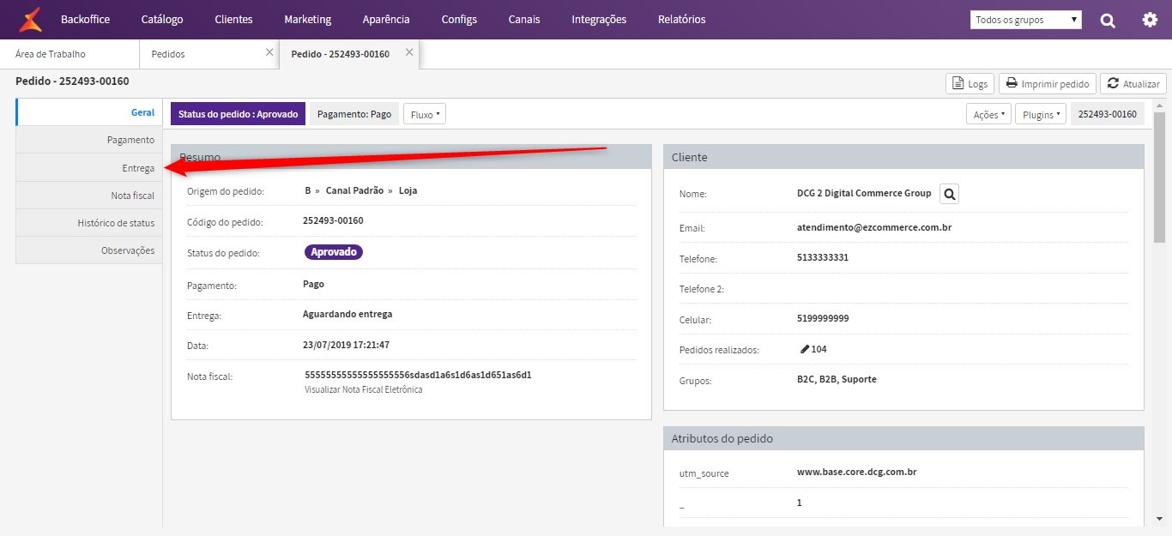The width and height of the screenshot is (1172, 536).
Task: Close the Pedidos tab
Action: (x=269, y=52)
